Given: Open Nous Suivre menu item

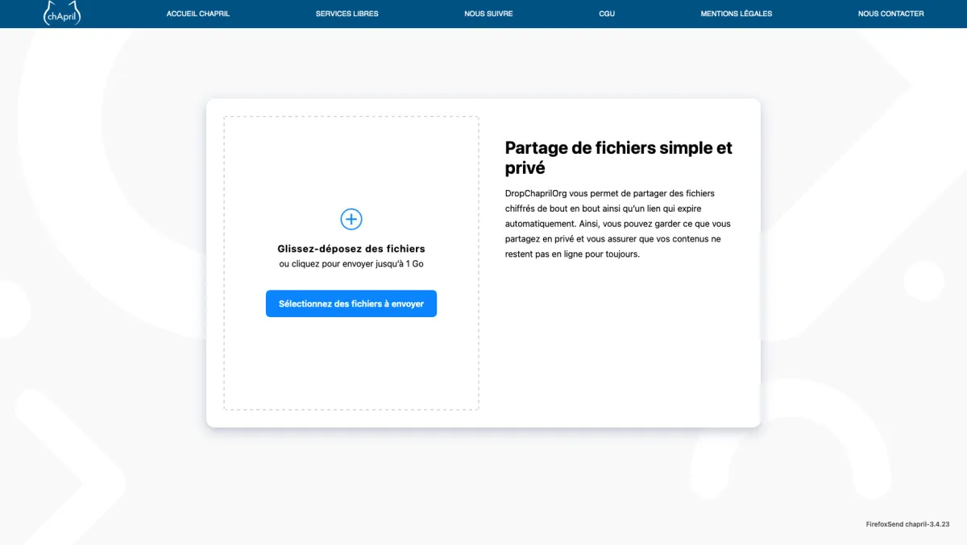Looking at the screenshot, I should pos(488,14).
